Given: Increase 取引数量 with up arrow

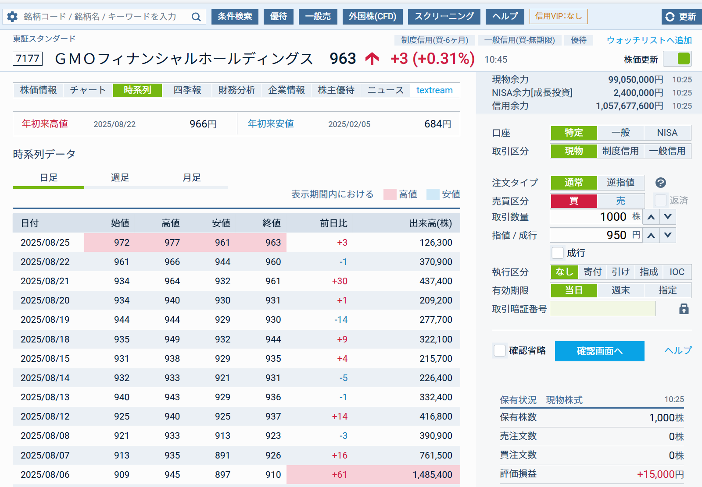Looking at the screenshot, I should [652, 217].
